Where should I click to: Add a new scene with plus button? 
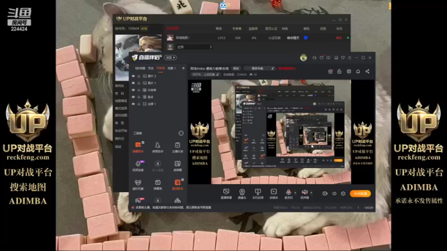pyautogui.click(x=183, y=68)
